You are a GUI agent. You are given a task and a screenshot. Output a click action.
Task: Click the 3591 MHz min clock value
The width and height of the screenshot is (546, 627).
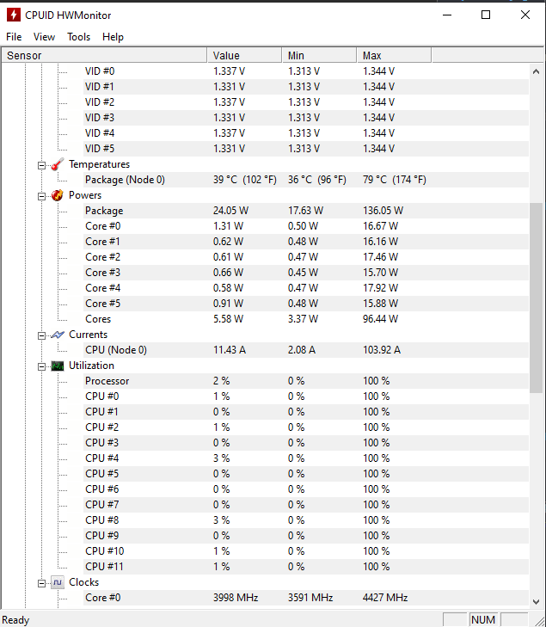tap(310, 598)
